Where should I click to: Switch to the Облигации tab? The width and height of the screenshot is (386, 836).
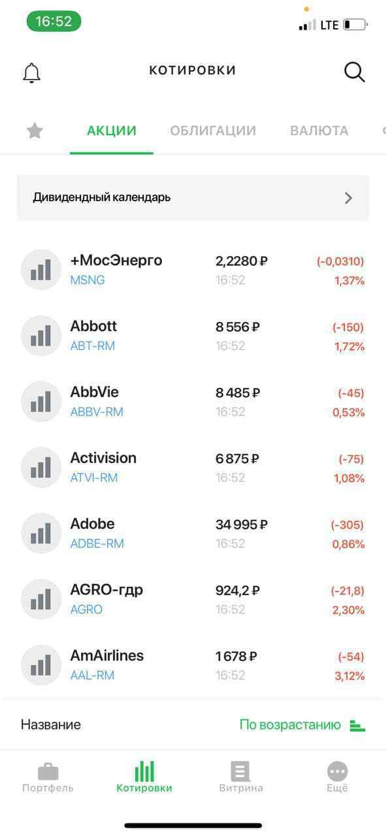(213, 131)
